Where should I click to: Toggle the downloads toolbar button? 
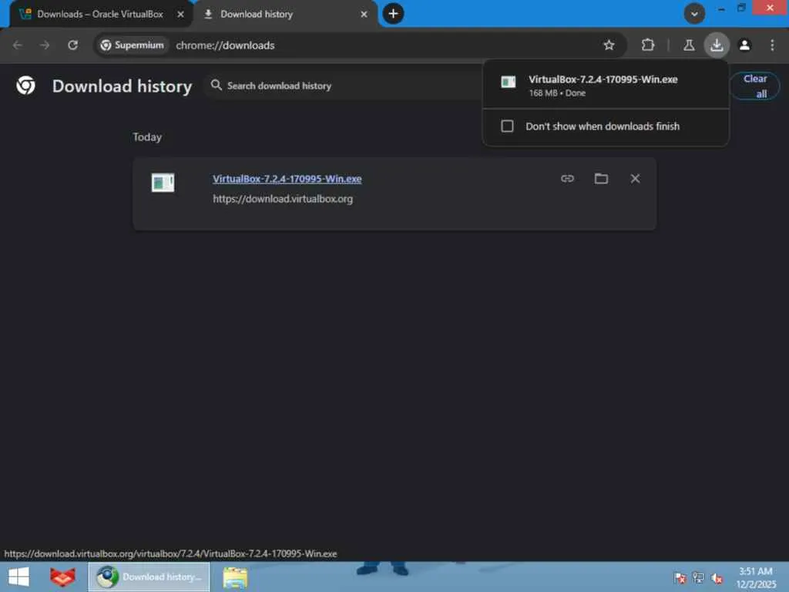pyautogui.click(x=717, y=45)
